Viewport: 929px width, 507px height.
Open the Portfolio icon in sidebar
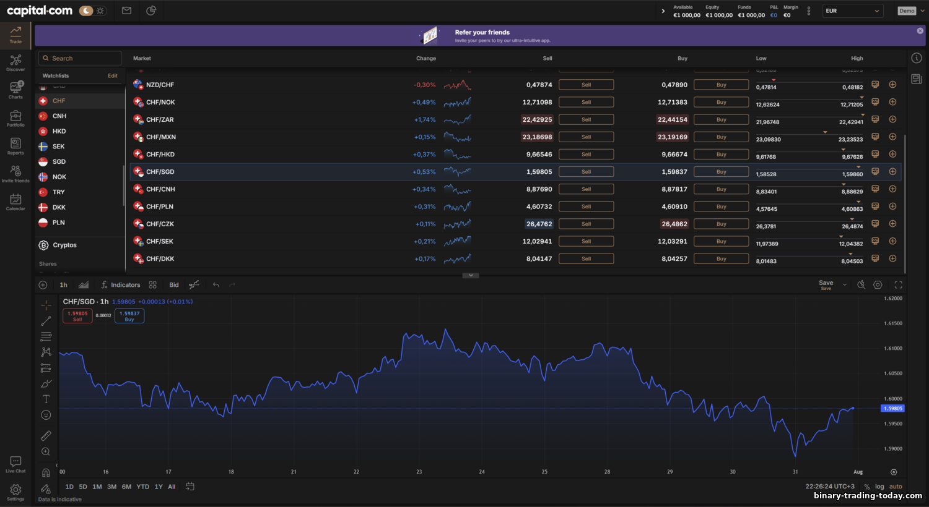click(15, 118)
